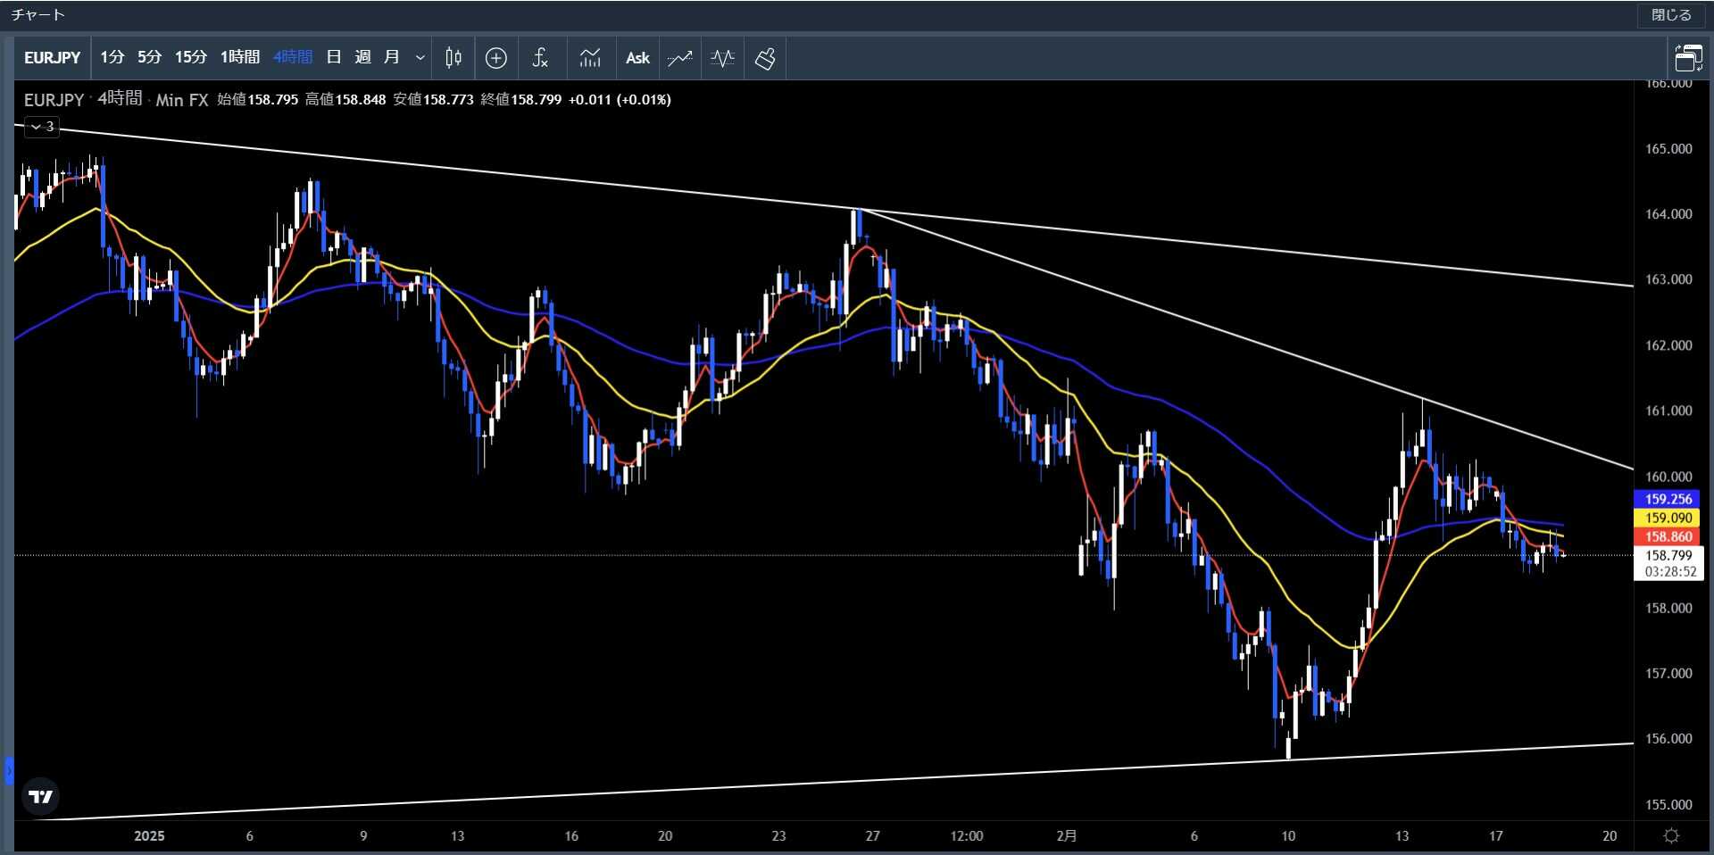Expand the timeframe dropdown chevron

pos(420,58)
